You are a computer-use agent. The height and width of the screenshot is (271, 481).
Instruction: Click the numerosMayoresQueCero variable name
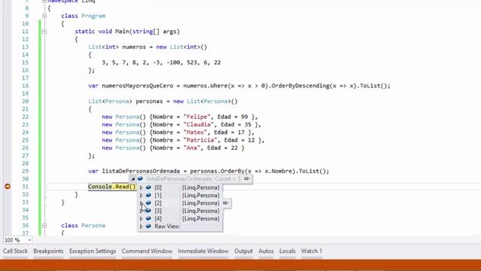(138, 86)
